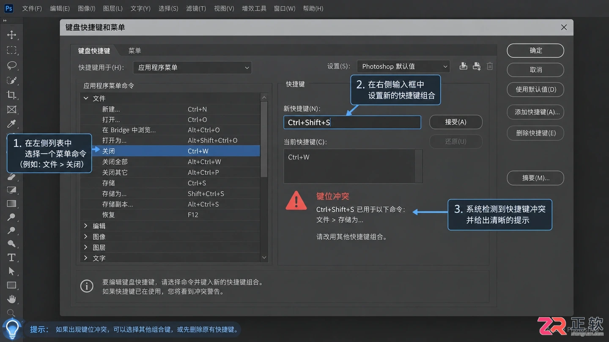
Task: Choose the Type (T) tool
Action: point(11,257)
